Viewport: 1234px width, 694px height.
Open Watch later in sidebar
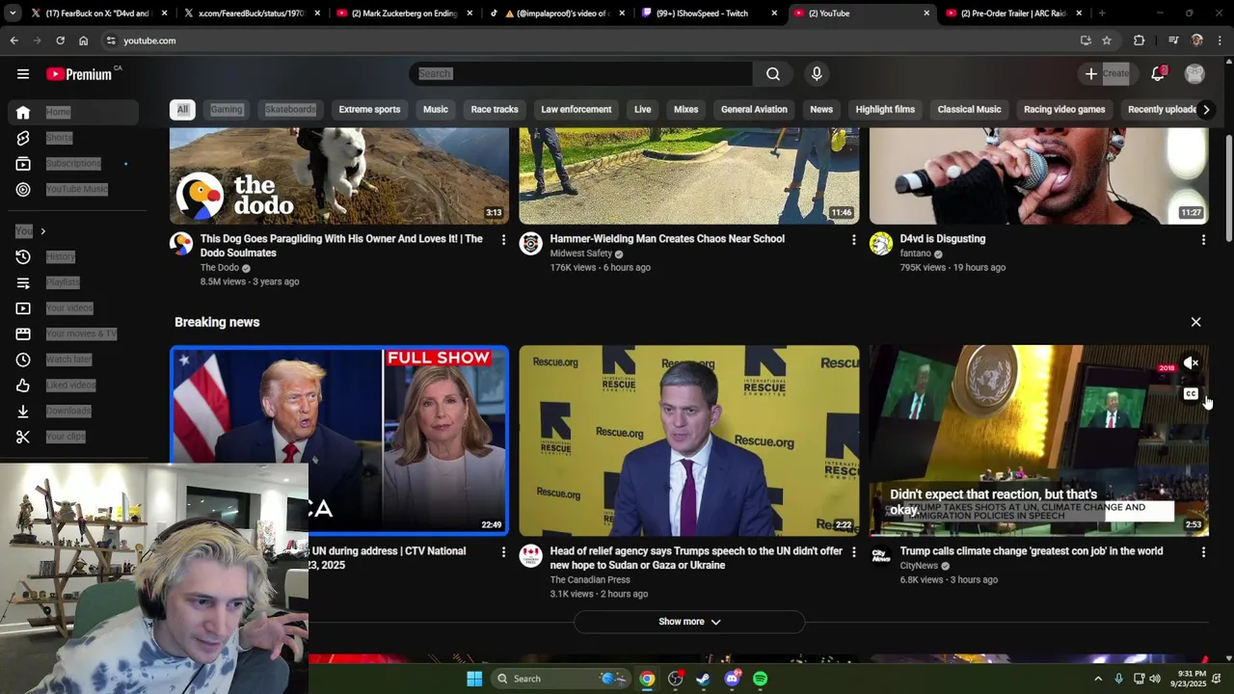click(x=75, y=360)
